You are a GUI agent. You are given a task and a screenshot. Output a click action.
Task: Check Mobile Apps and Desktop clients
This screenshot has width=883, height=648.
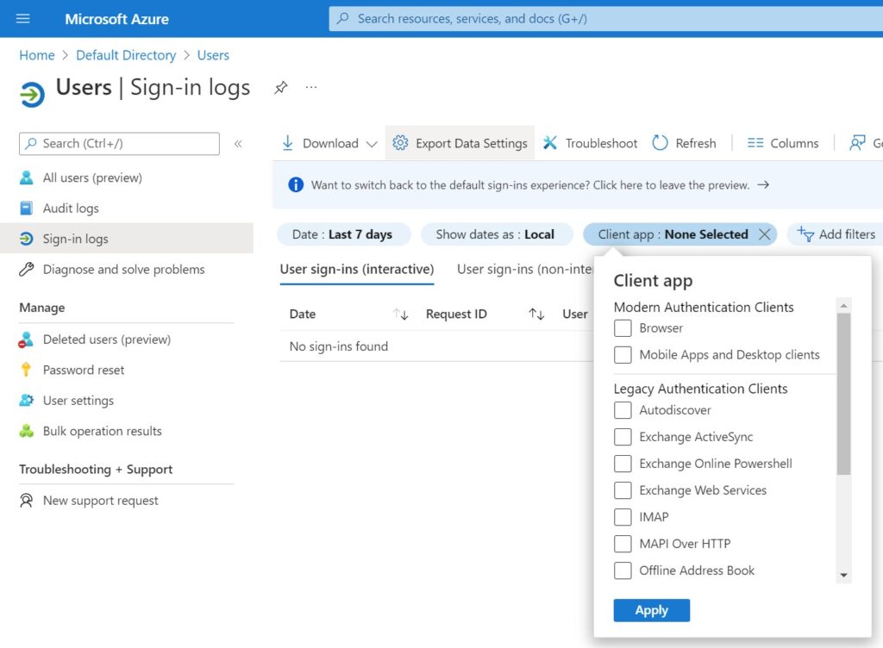pos(623,354)
